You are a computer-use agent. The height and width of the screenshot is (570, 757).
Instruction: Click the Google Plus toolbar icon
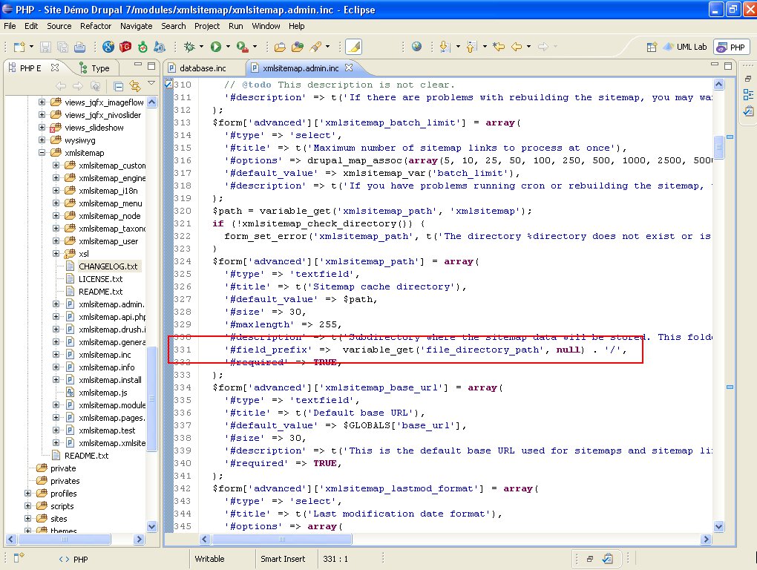pyautogui.click(x=108, y=47)
